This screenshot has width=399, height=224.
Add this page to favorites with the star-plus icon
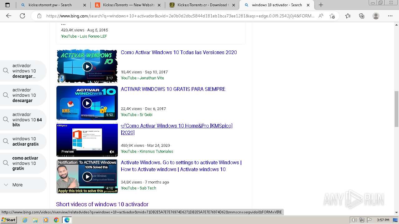click(x=332, y=16)
